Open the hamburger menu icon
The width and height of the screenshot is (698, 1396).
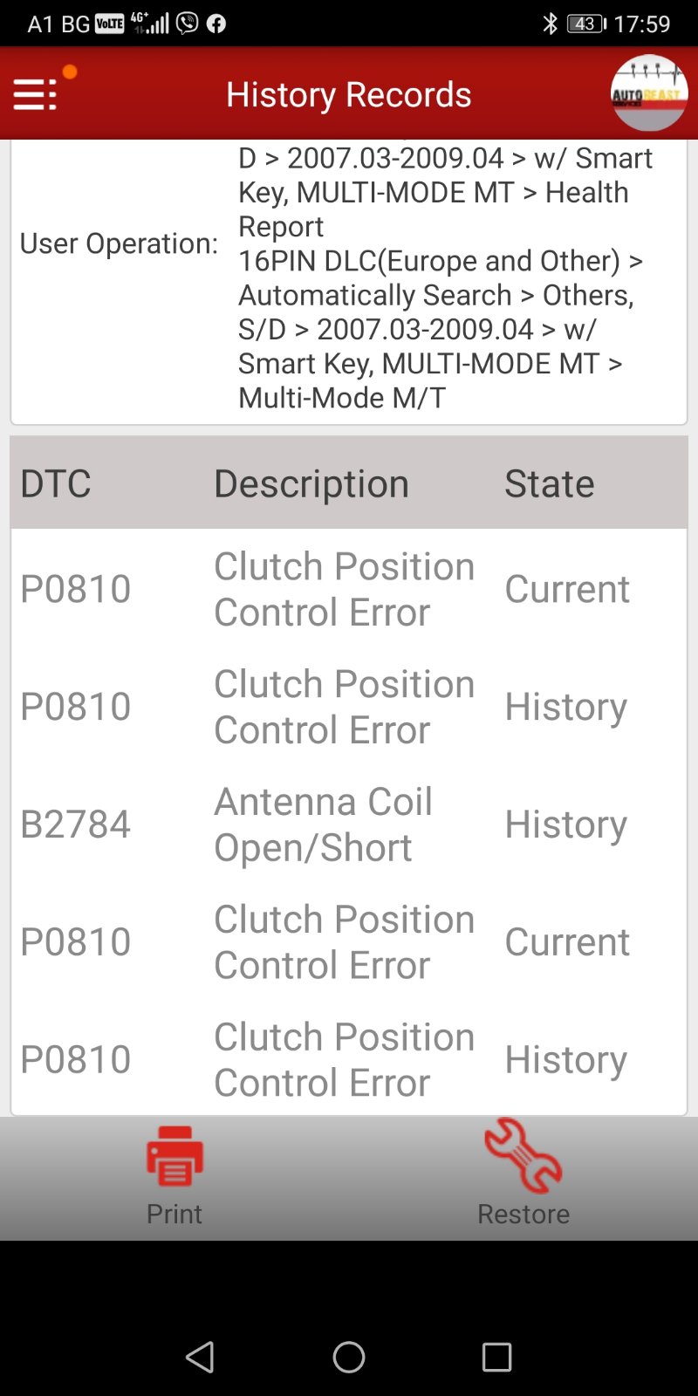point(35,93)
